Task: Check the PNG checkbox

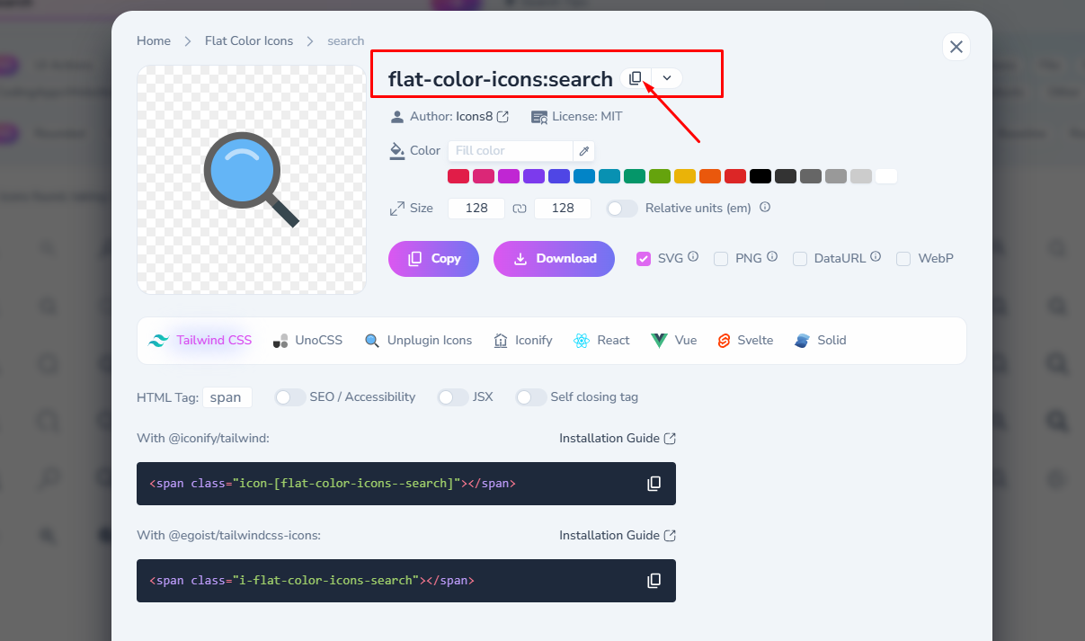Action: [x=721, y=258]
